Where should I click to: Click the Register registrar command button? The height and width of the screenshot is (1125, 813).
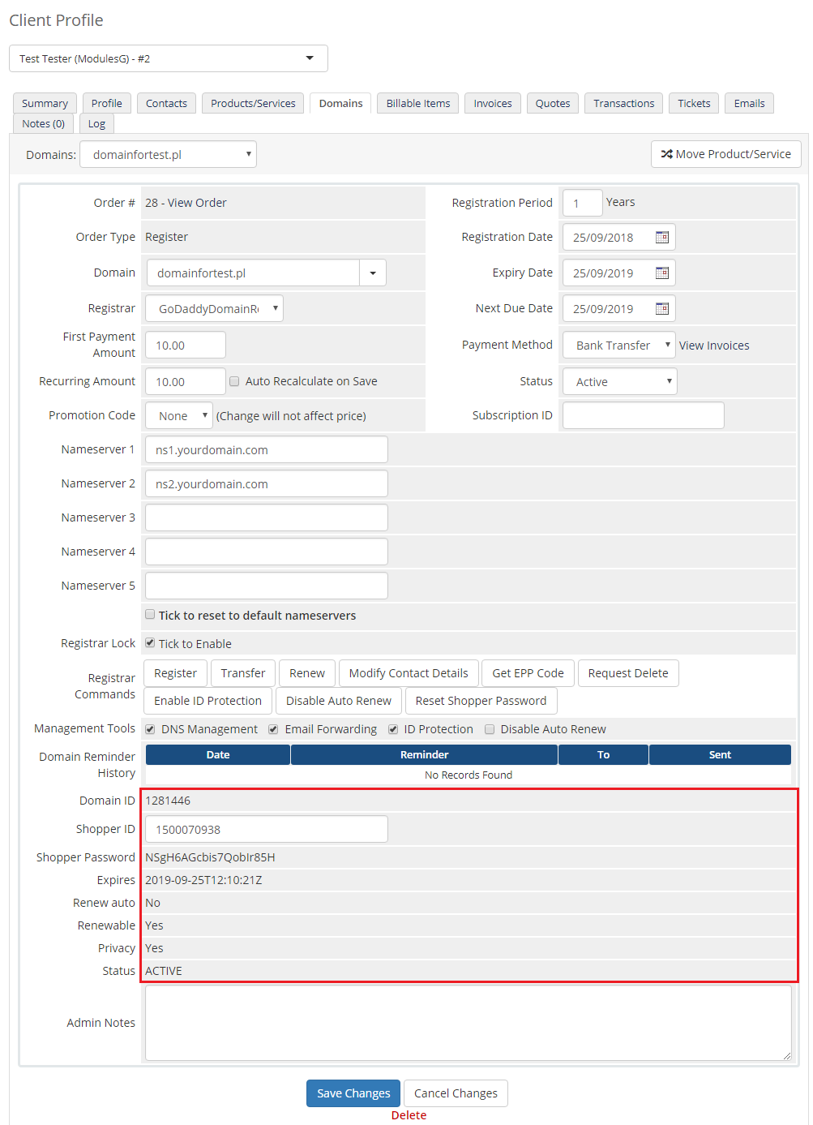(x=175, y=673)
